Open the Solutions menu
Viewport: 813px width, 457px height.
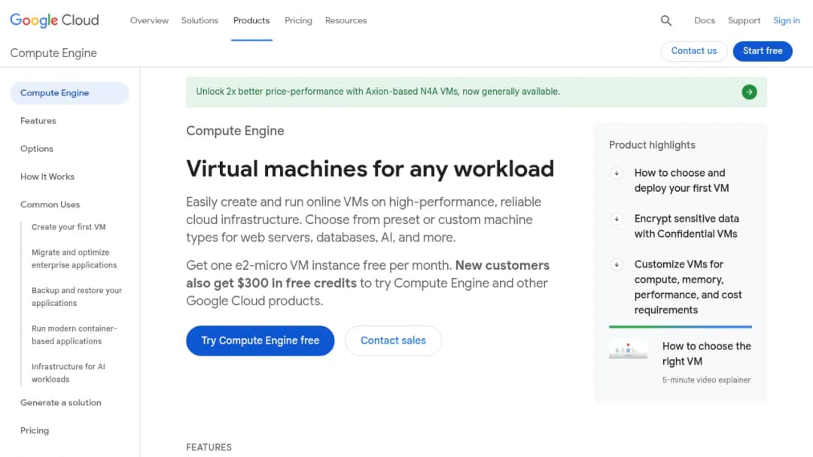coord(199,21)
